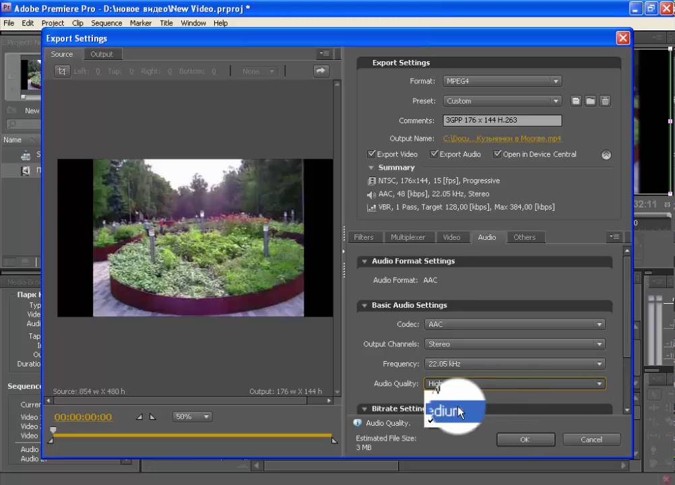Switch to the Output preview tab
675x485 pixels.
102,55
